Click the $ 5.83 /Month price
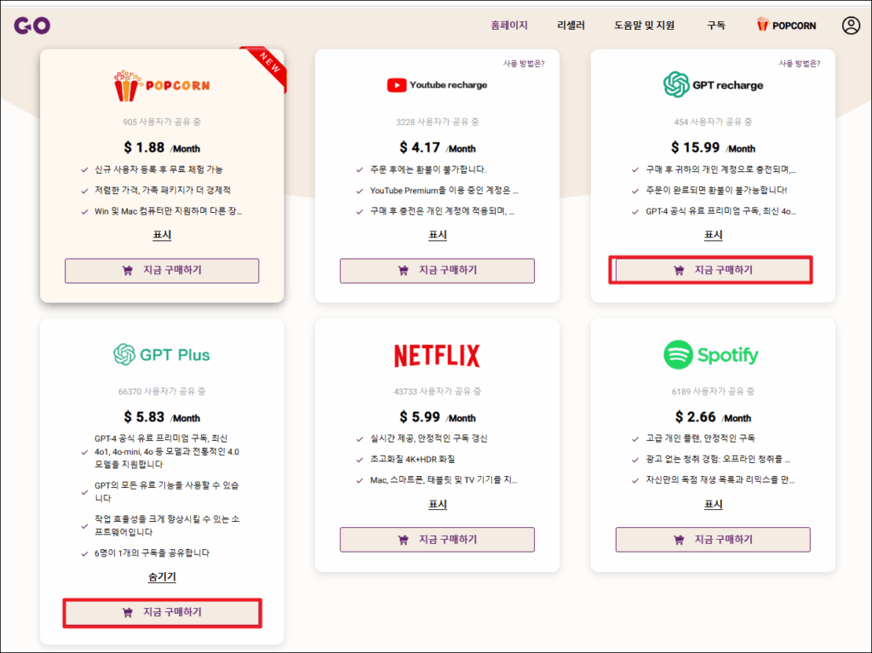Screen dimensions: 872x653 (x=162, y=417)
